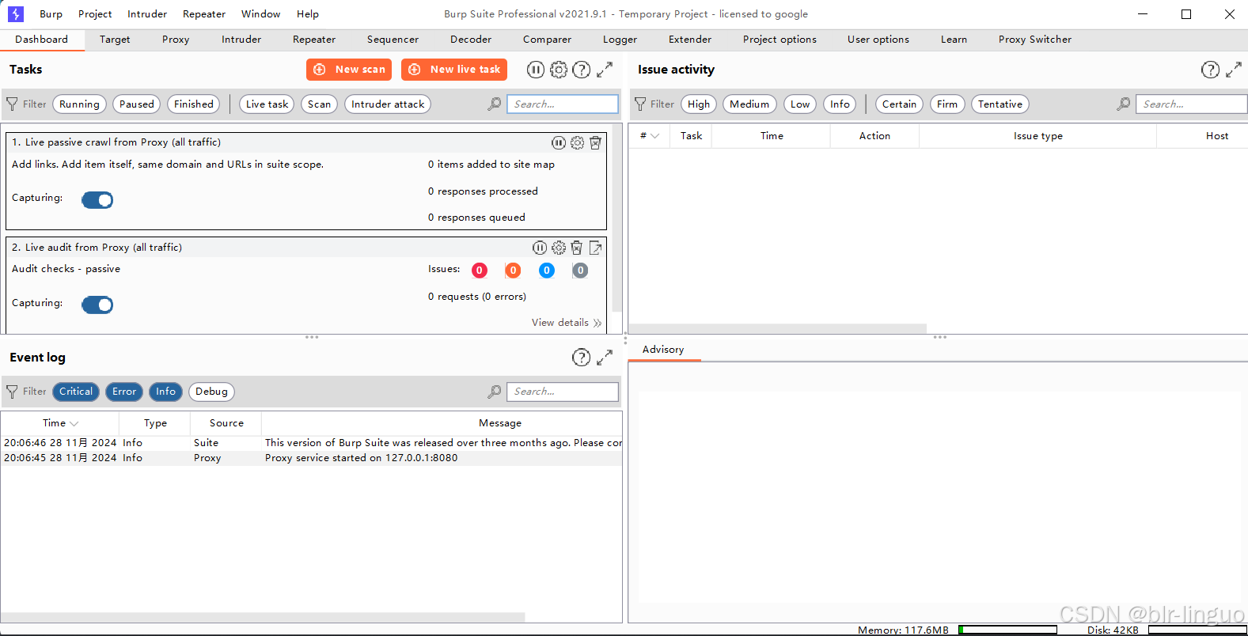Click the Tasks search magnifier icon

click(x=495, y=104)
